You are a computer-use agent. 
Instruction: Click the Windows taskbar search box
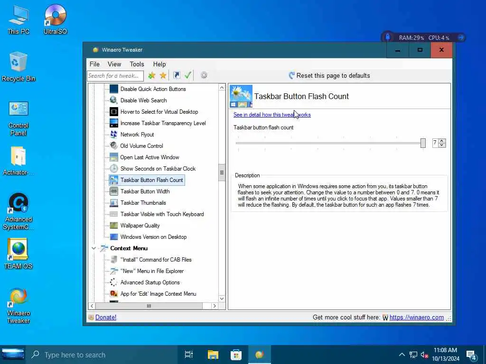coord(101,355)
